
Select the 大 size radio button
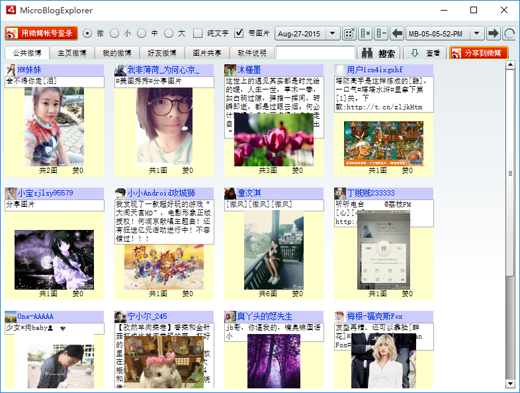(169, 33)
